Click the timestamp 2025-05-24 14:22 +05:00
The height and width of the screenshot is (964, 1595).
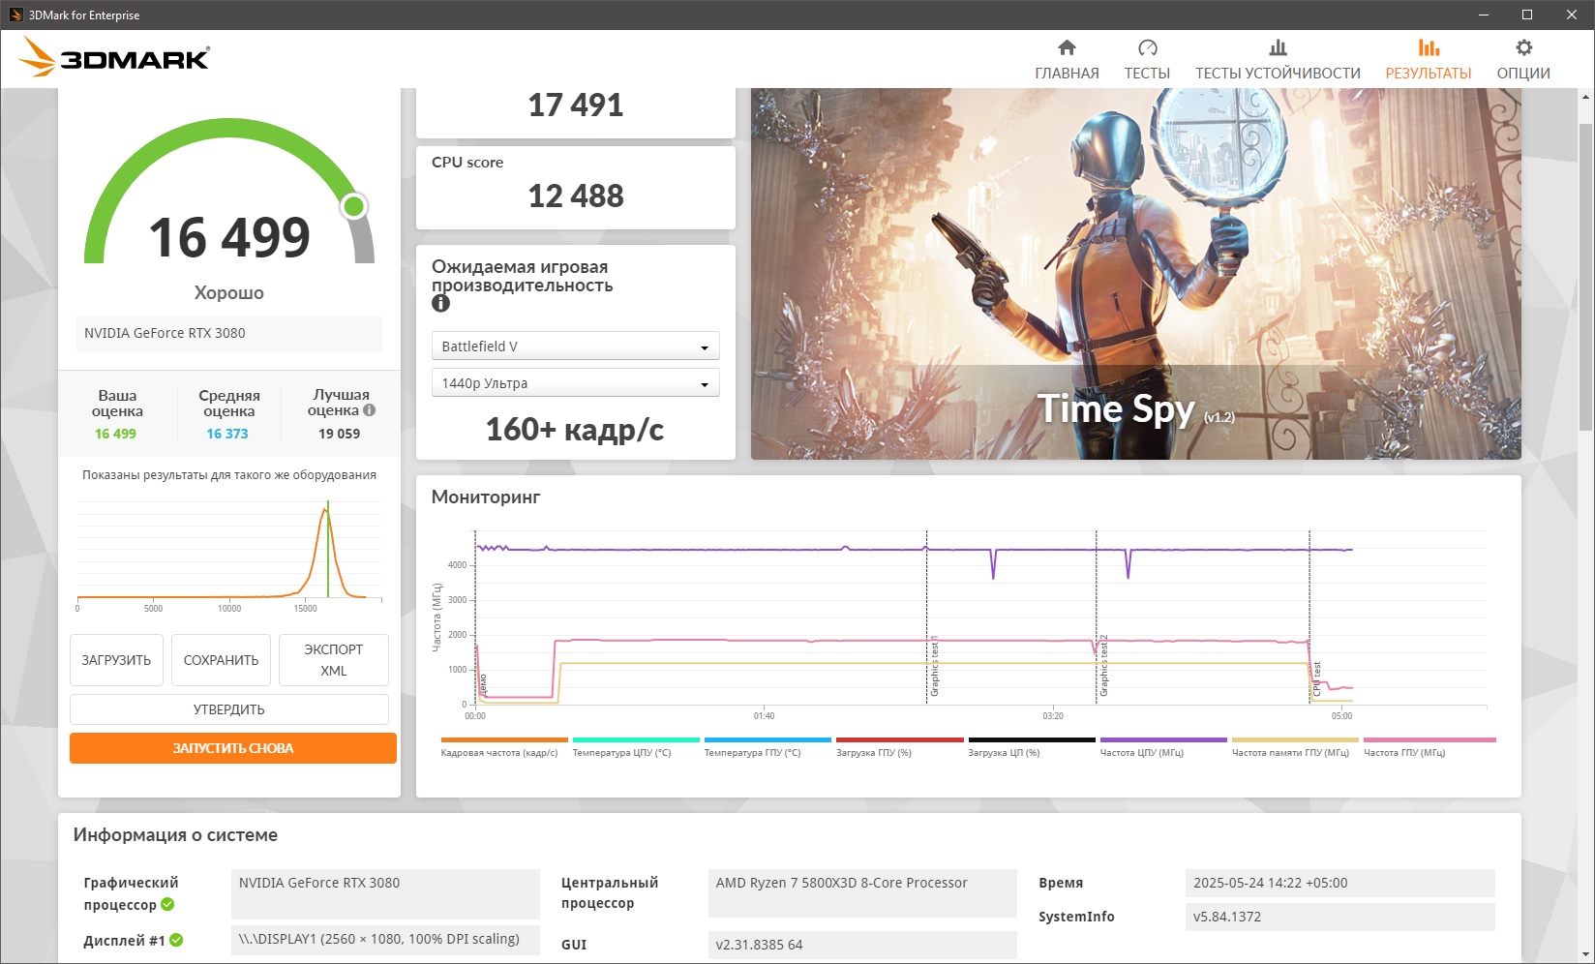1340,883
